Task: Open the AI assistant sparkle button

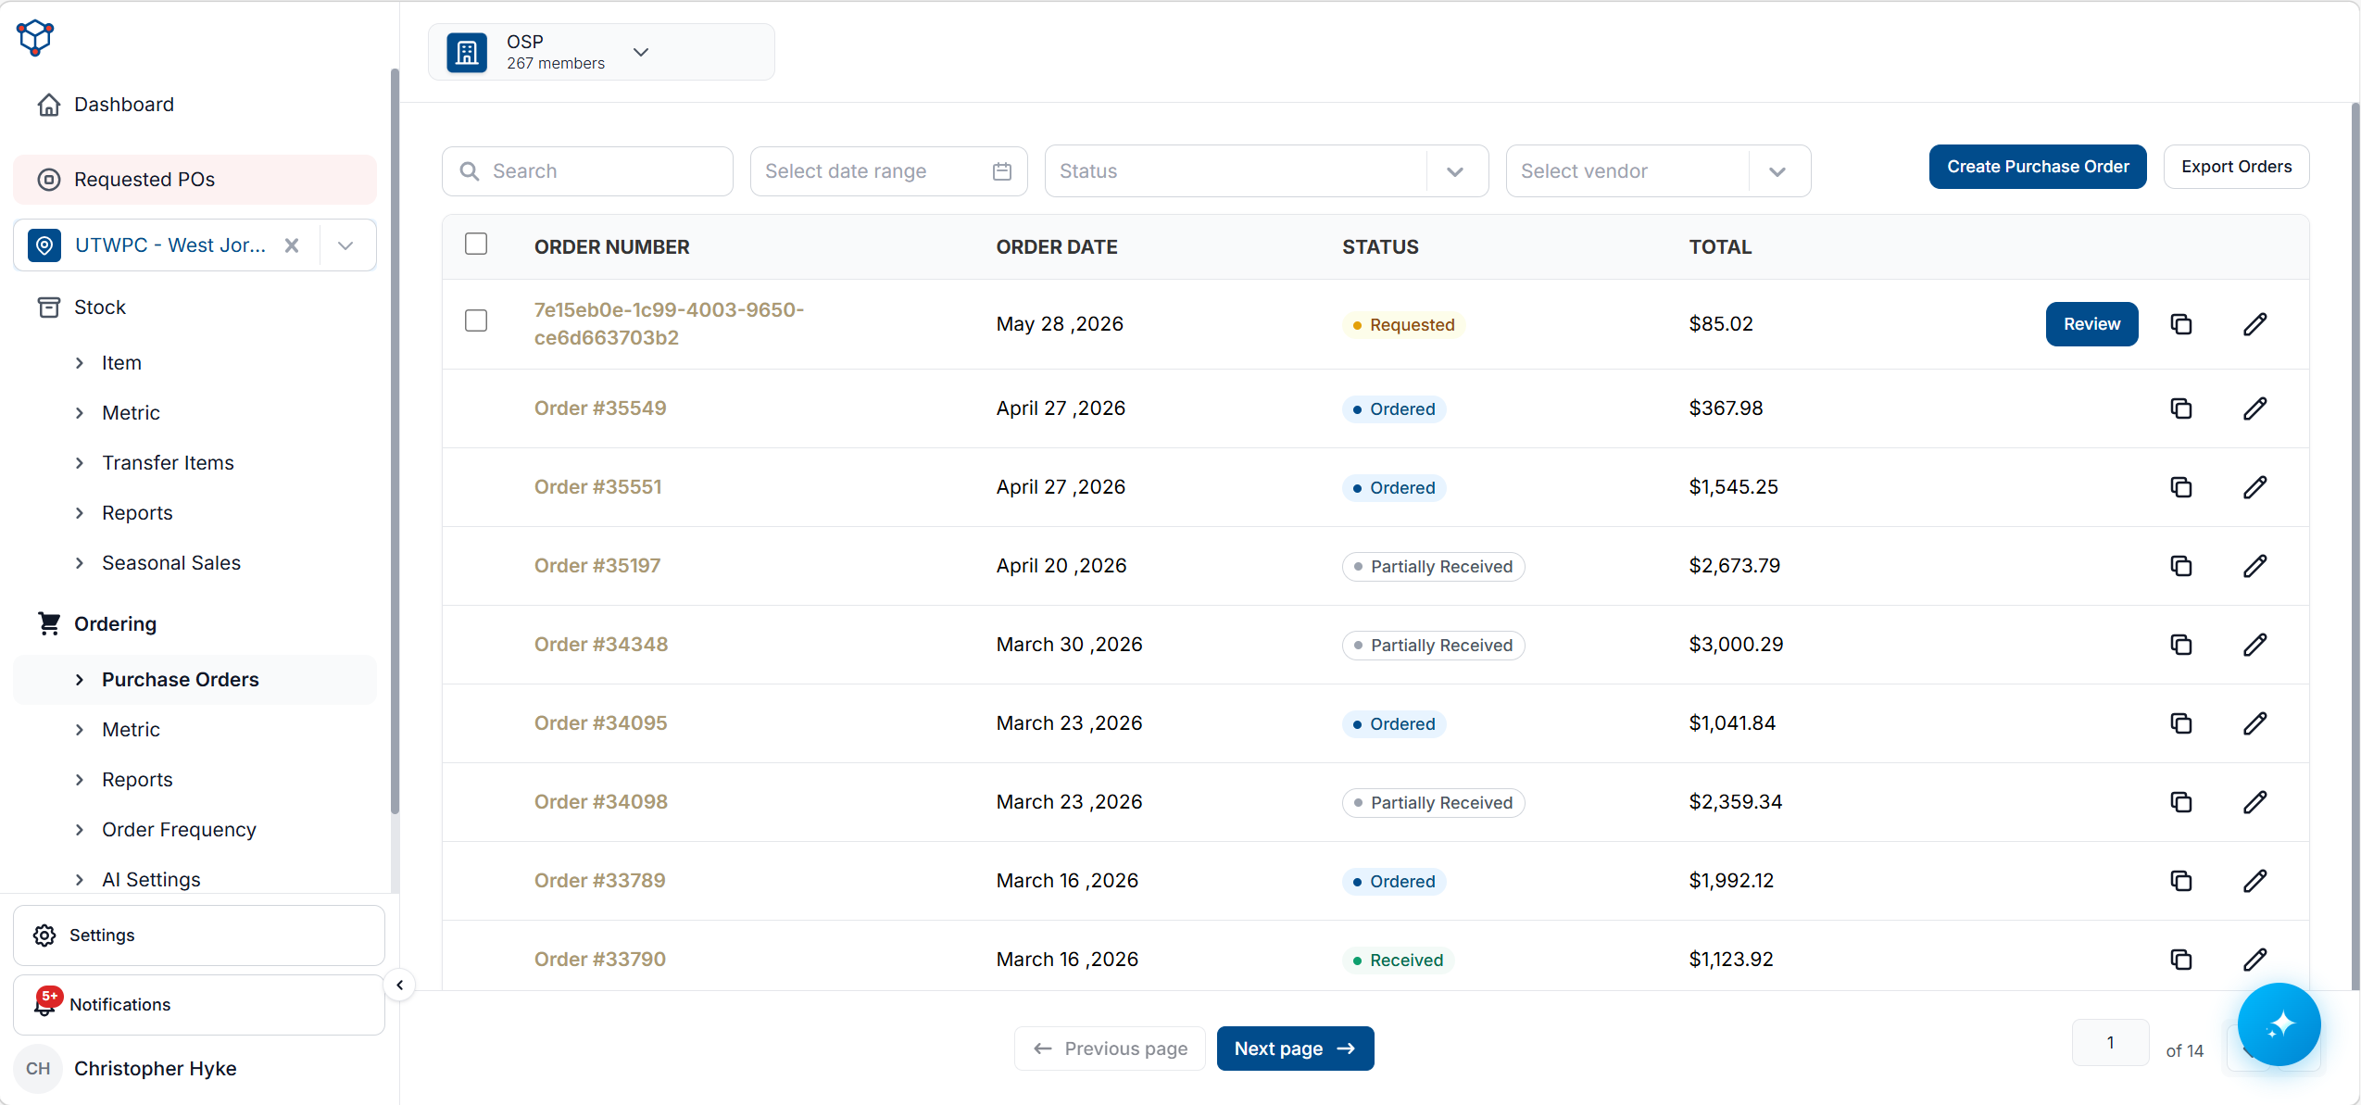Action: pos(2279,1024)
